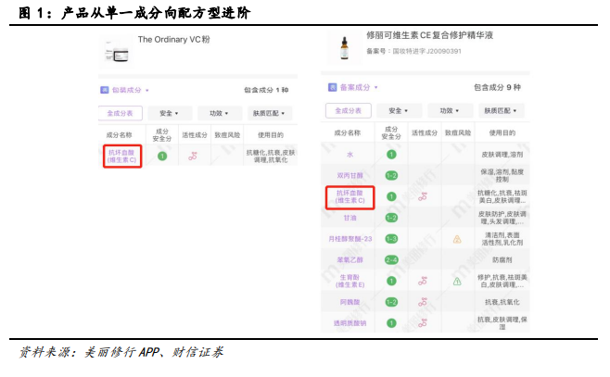Open the 阿魏酸 ingredient link

(x=349, y=302)
